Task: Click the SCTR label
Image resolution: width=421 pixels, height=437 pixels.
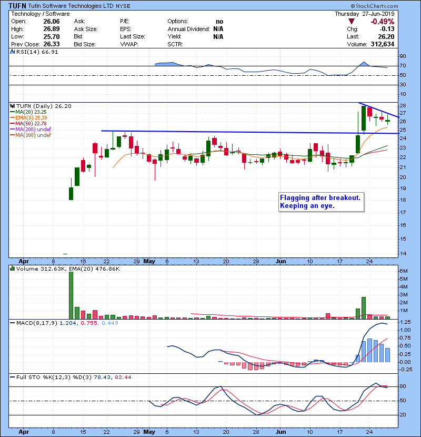Action: 175,44
